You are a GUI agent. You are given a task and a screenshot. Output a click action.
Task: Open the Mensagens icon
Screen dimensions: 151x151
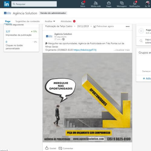pyautogui.click(x=122, y=4)
